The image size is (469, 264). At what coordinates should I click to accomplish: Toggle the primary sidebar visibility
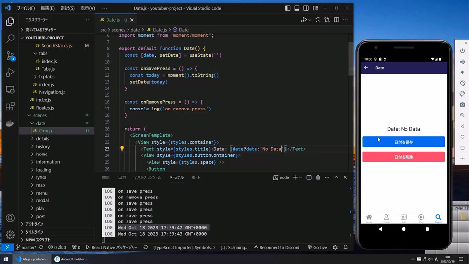(288, 8)
